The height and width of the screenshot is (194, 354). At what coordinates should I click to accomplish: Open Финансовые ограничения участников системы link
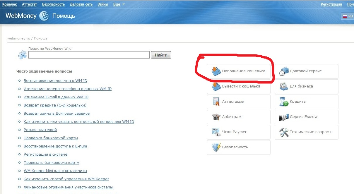click(68, 187)
